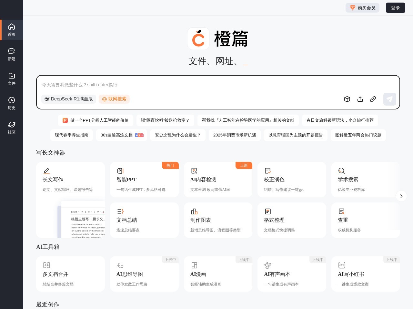Image resolution: width=413 pixels, height=309 pixels.
Task: Toggle 联网搜索 web search mode
Action: 114,99
